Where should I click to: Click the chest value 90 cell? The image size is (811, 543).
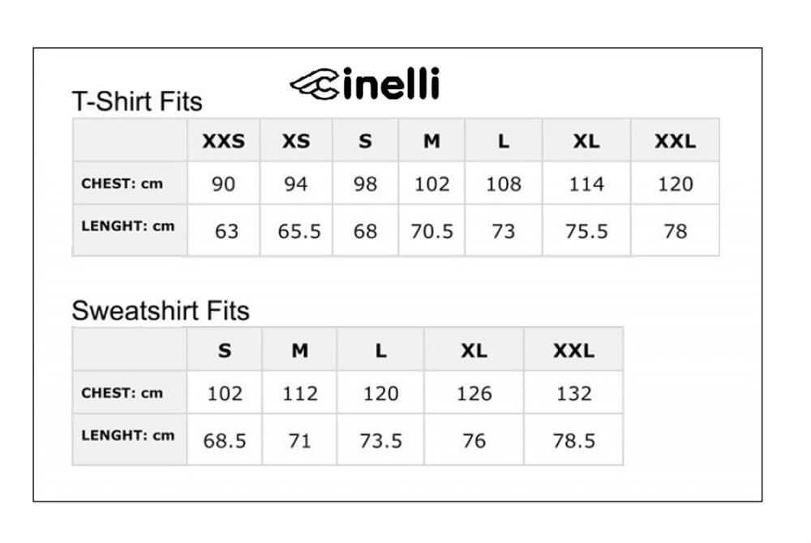(x=224, y=183)
